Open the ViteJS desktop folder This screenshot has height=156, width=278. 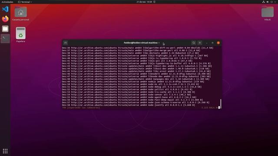pyautogui.click(x=268, y=13)
